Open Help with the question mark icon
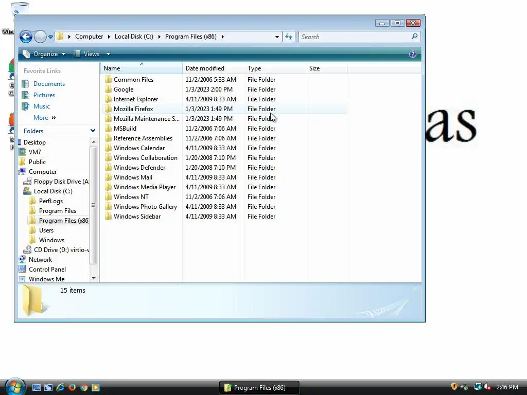Image resolution: width=527 pixels, height=395 pixels. click(x=413, y=54)
